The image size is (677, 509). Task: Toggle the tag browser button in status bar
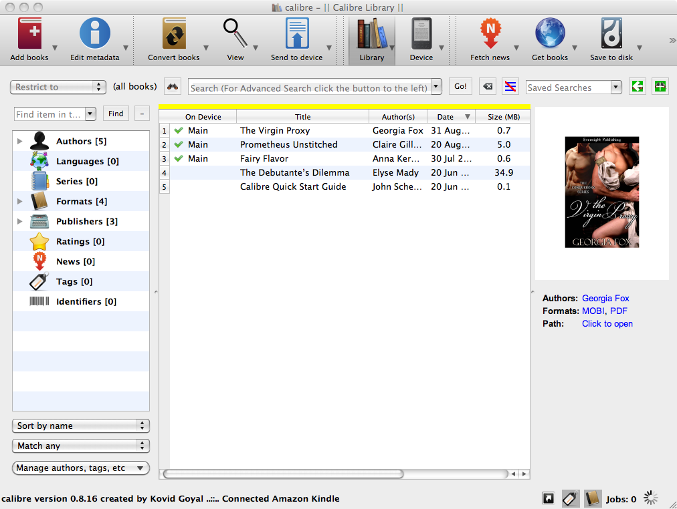(x=570, y=498)
